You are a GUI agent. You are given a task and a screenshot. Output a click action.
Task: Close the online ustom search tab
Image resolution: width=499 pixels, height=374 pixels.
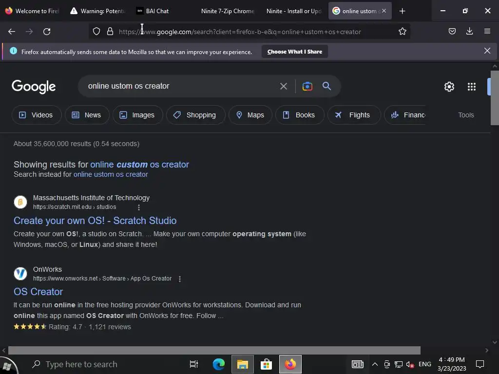[384, 11]
